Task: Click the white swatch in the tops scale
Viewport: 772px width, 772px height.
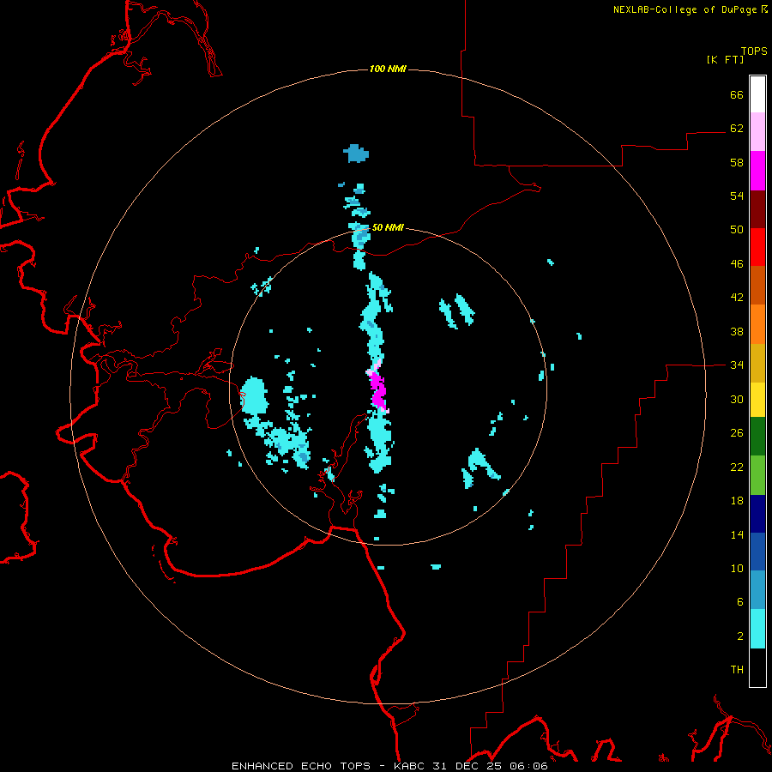Action: (757, 94)
